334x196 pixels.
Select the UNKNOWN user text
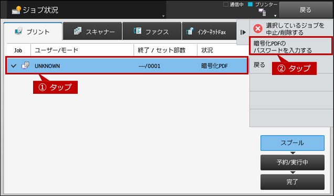click(x=47, y=66)
